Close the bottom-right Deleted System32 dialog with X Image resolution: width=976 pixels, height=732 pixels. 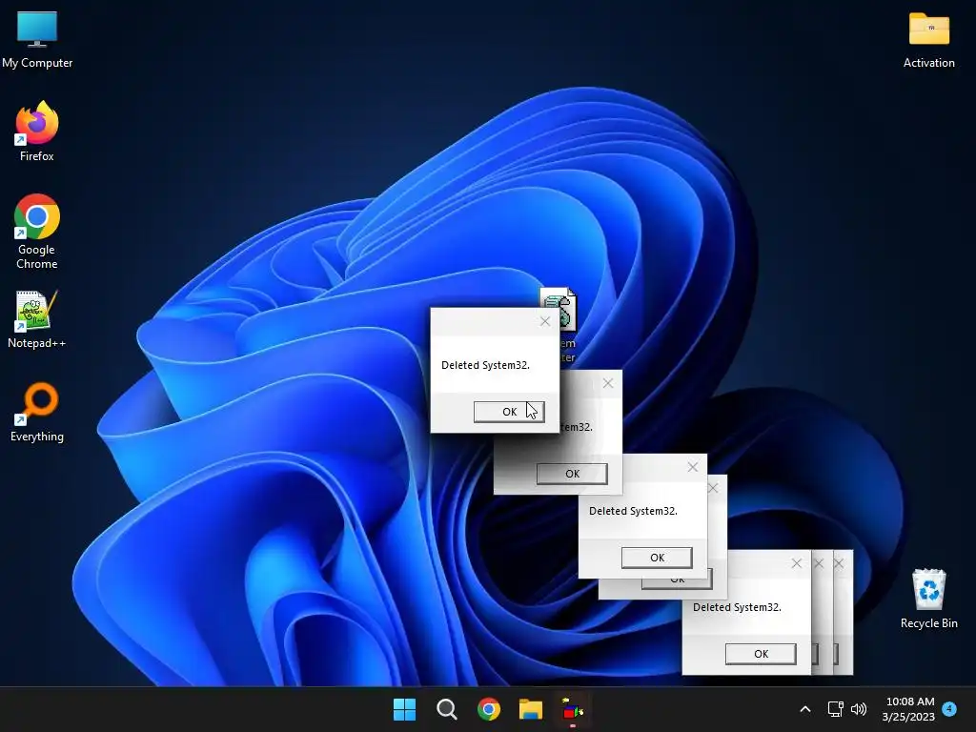(x=797, y=563)
